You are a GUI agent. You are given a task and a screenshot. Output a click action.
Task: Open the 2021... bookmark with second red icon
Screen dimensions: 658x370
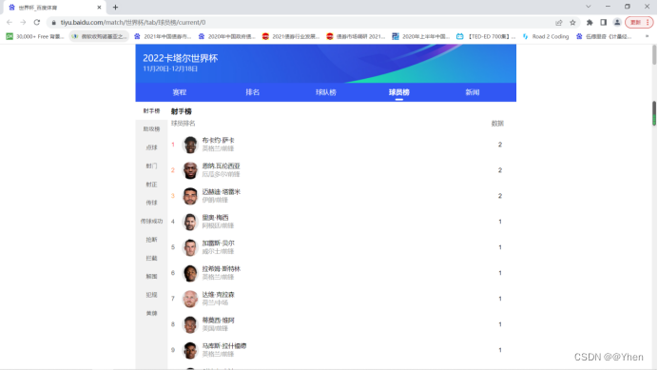click(x=356, y=36)
